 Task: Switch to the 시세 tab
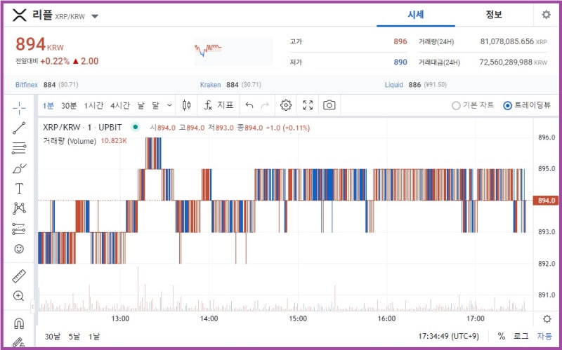click(416, 15)
